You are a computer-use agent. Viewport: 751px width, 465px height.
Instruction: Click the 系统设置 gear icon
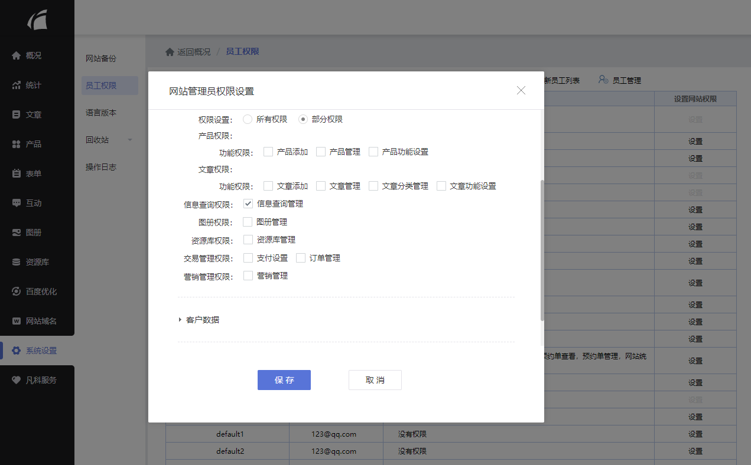(17, 351)
